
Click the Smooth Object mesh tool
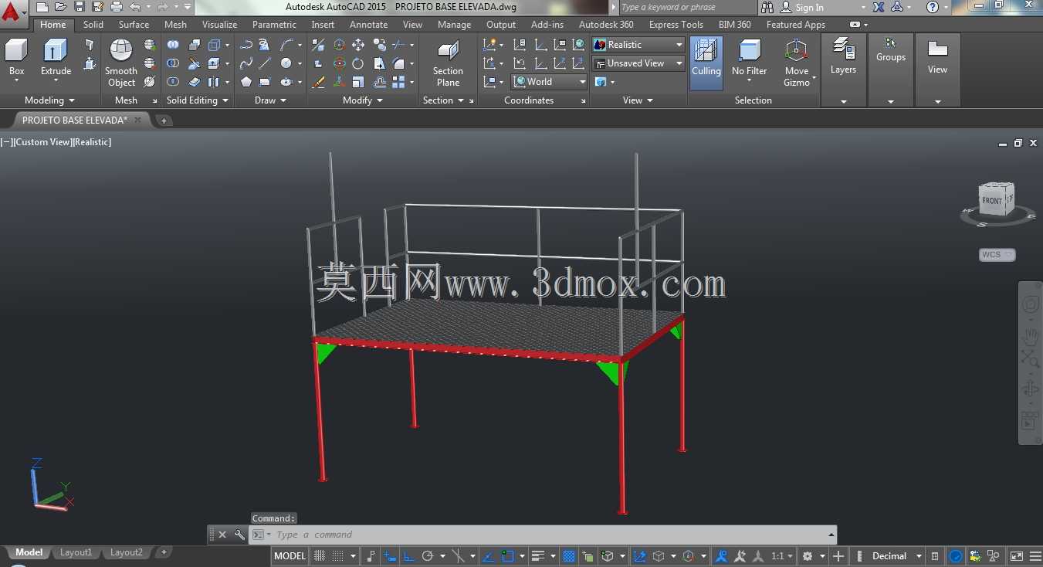coord(121,63)
